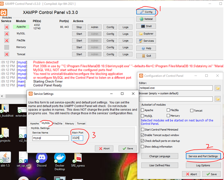Viewport: 224px width, 180px height.
Task: Open Apache module Config
Action: 110,27
